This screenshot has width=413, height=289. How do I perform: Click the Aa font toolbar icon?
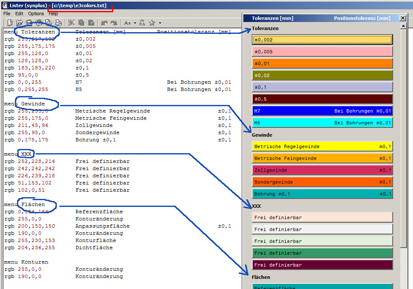click(x=128, y=23)
